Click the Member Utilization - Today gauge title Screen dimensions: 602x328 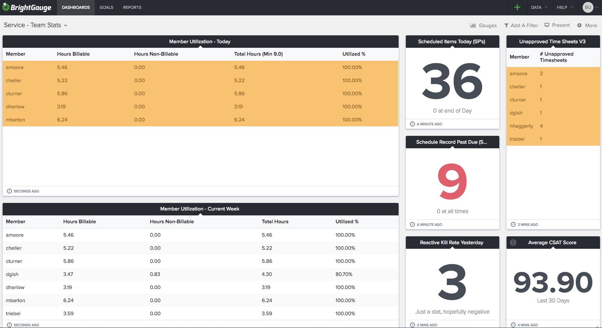pyautogui.click(x=200, y=42)
